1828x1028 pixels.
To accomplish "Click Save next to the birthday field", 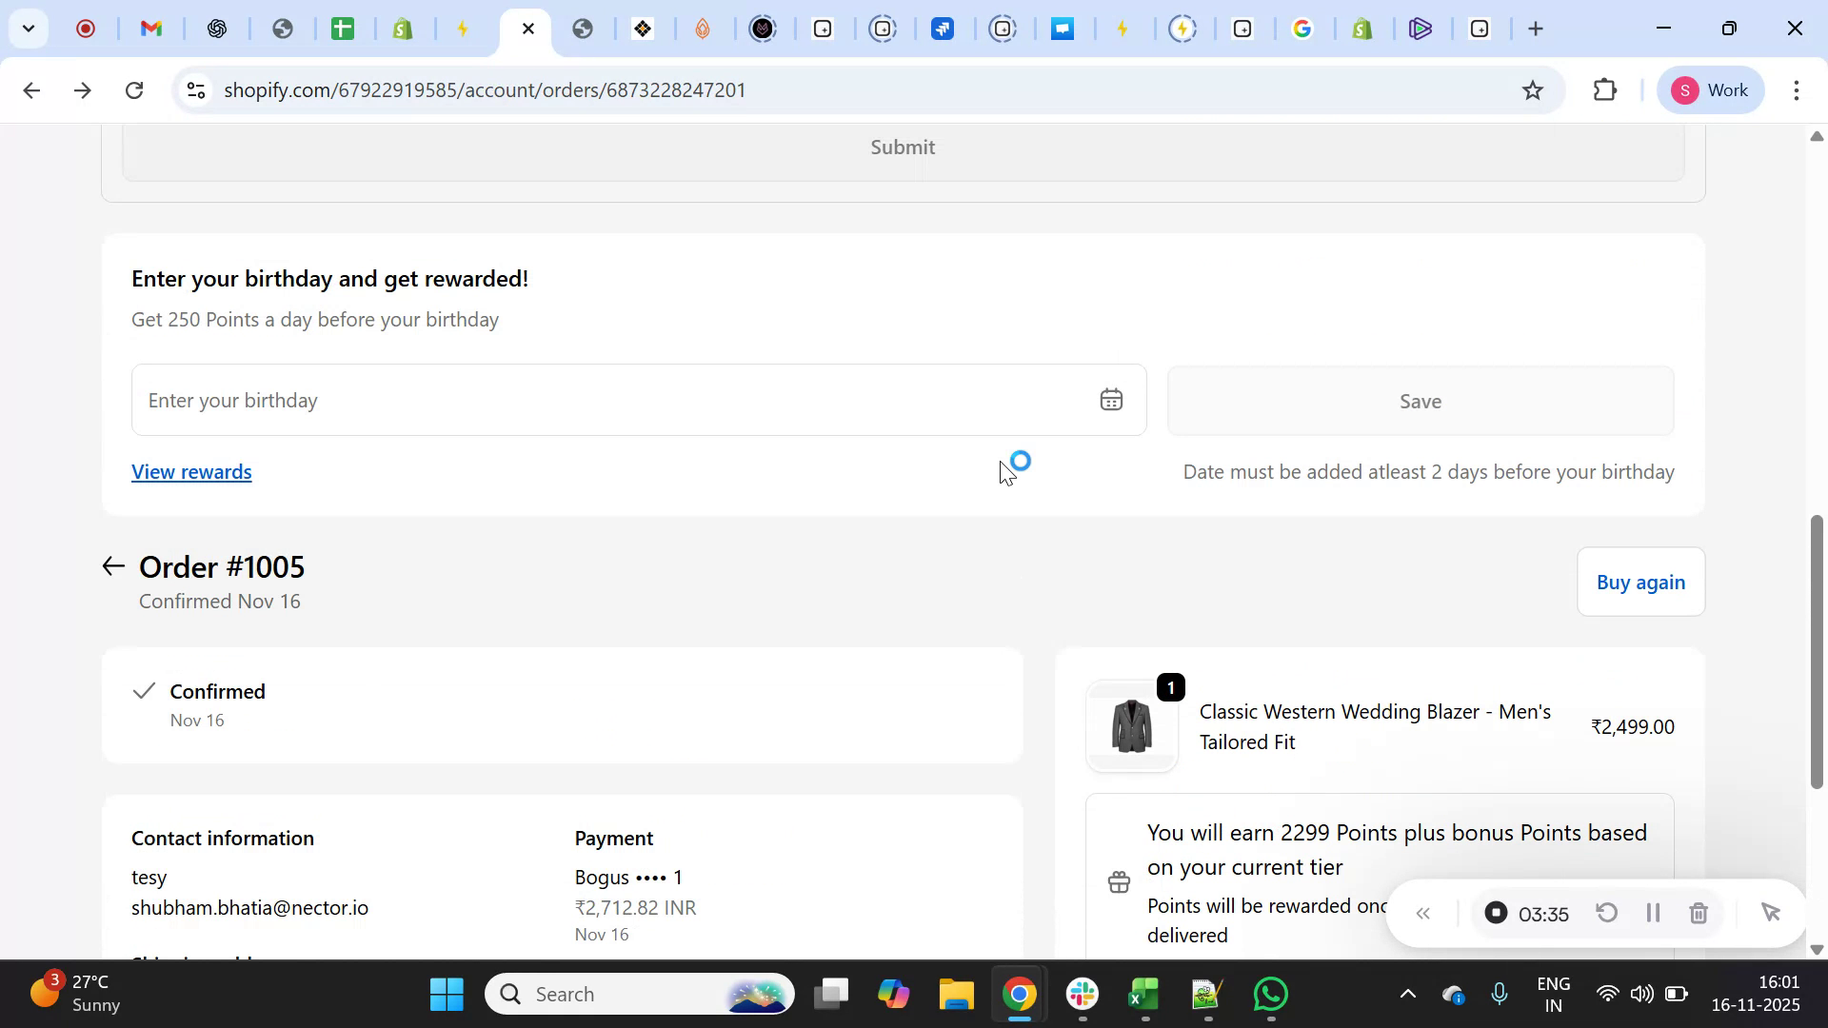I will tap(1420, 401).
